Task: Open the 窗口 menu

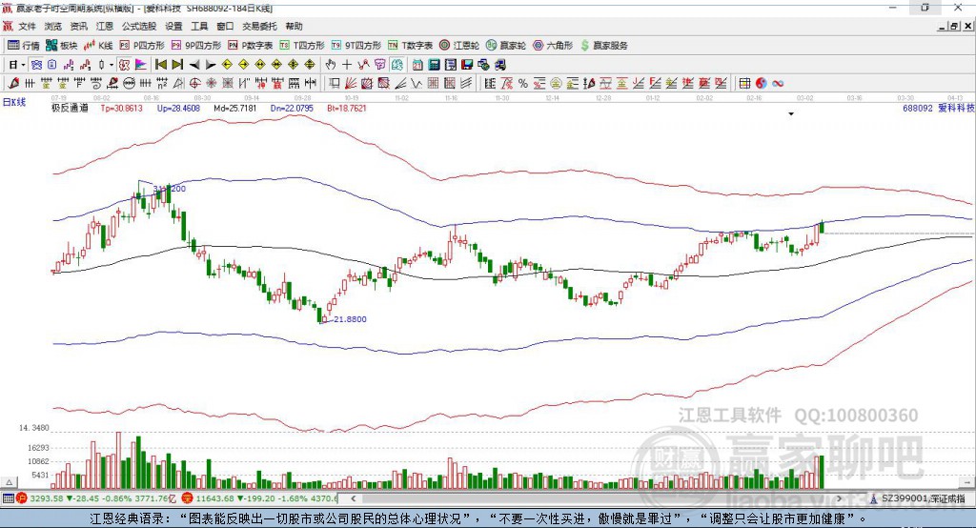Action: 225,26
